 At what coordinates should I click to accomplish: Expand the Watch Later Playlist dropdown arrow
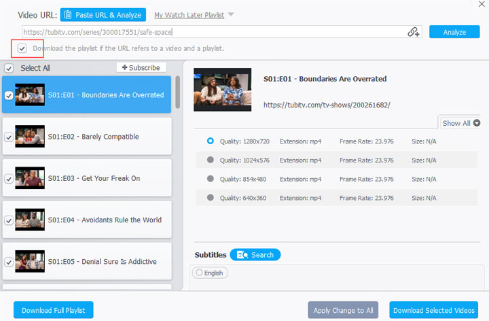point(231,14)
